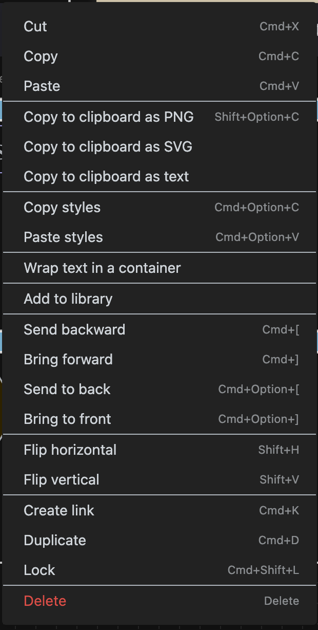
Task: Click Add to library
Action: (x=68, y=299)
